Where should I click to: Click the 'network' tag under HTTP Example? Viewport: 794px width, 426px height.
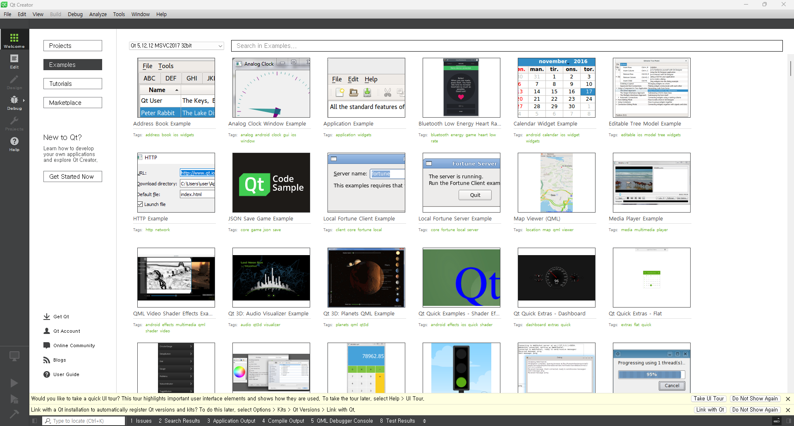click(x=163, y=230)
